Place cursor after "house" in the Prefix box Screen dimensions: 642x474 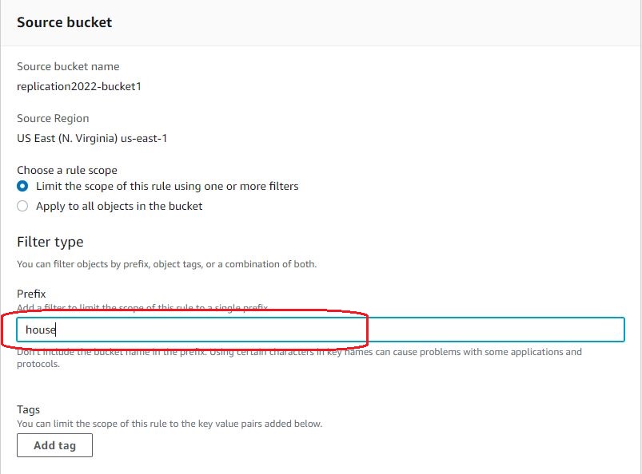(56, 330)
